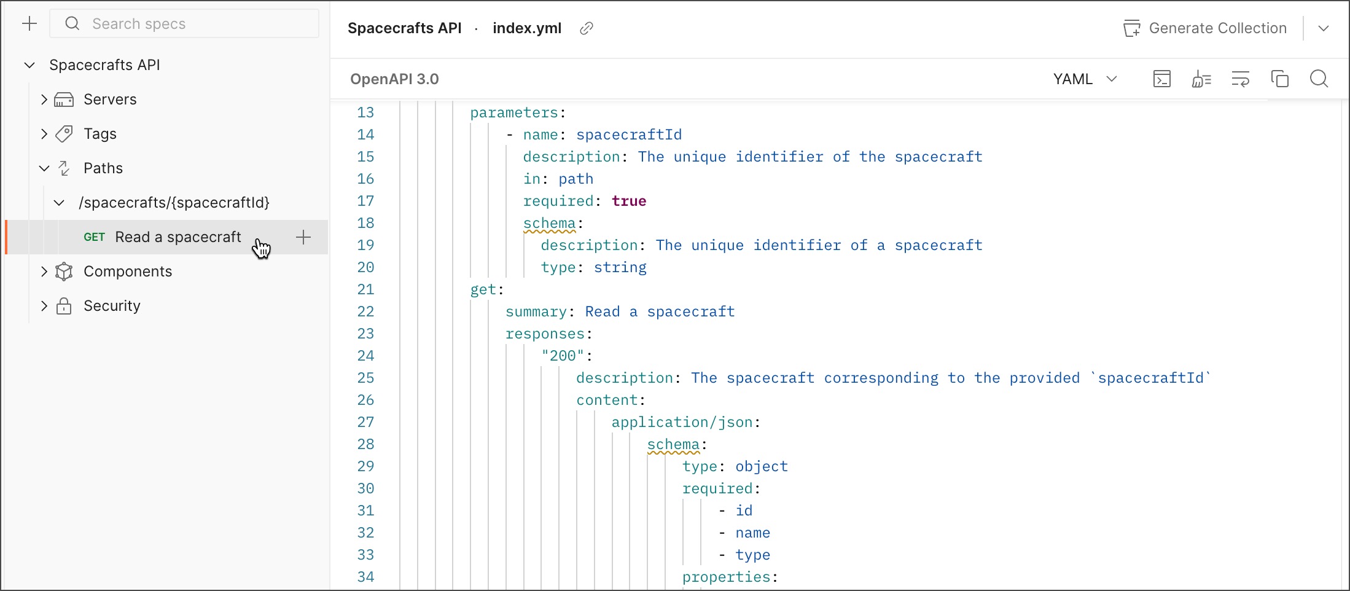Click the Generate Collection basket icon
1350x591 pixels.
coord(1132,28)
